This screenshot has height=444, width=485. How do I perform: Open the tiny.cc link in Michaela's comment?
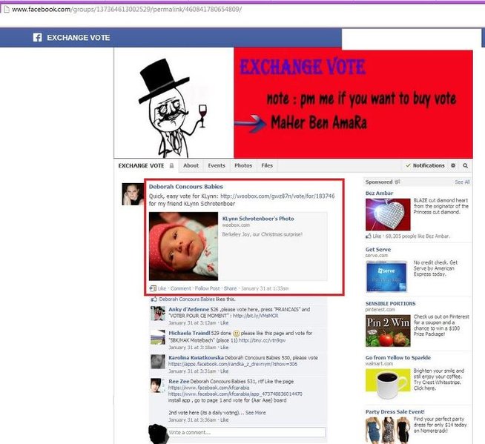263,340
